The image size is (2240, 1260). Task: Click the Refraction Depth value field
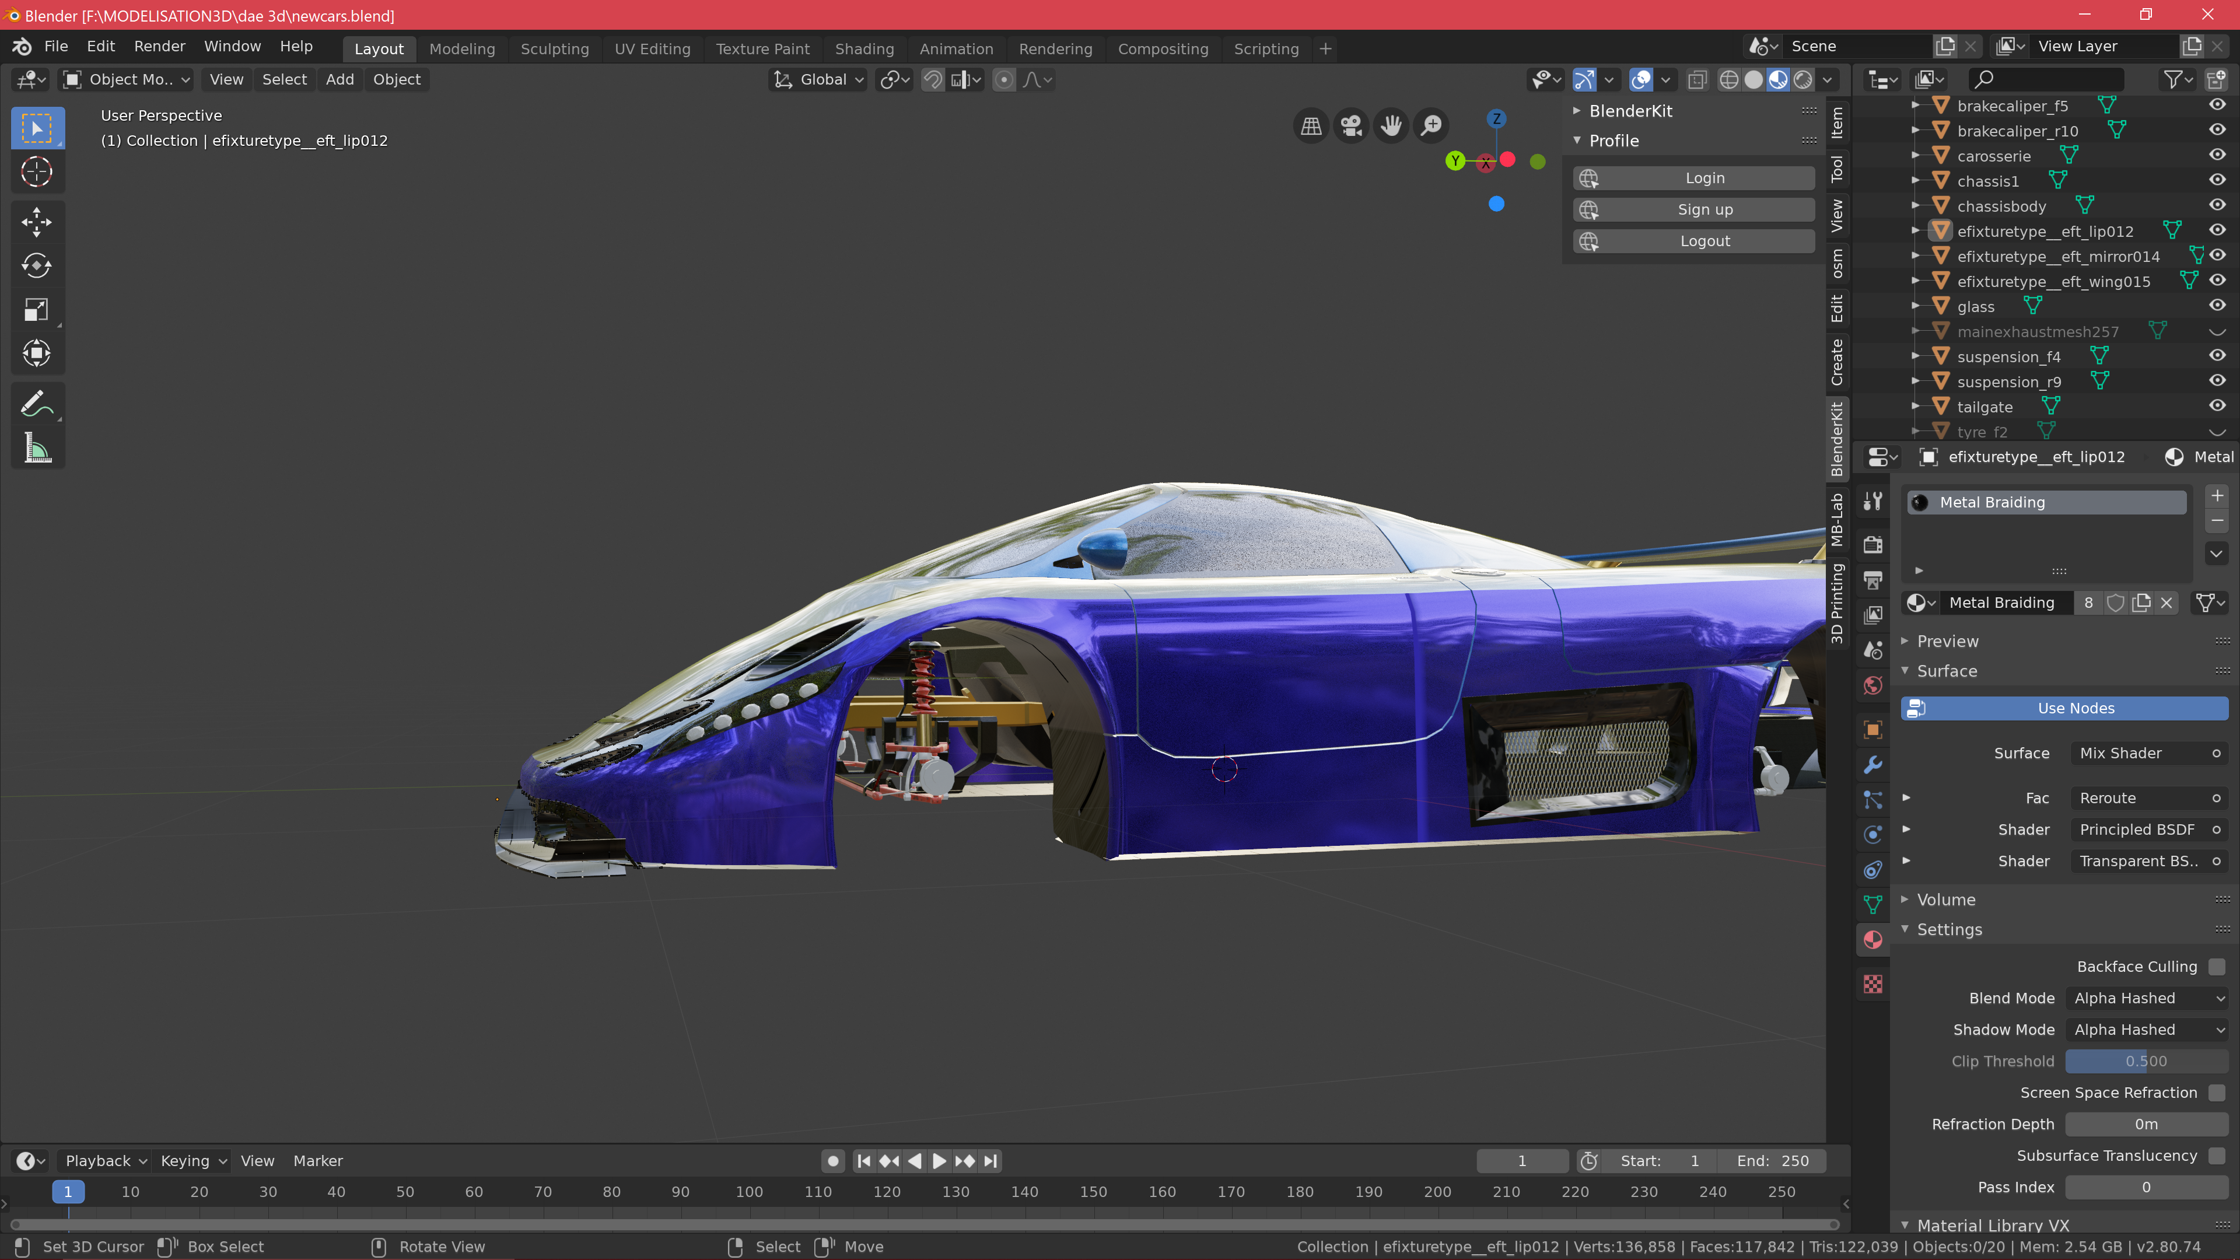pyautogui.click(x=2147, y=1124)
